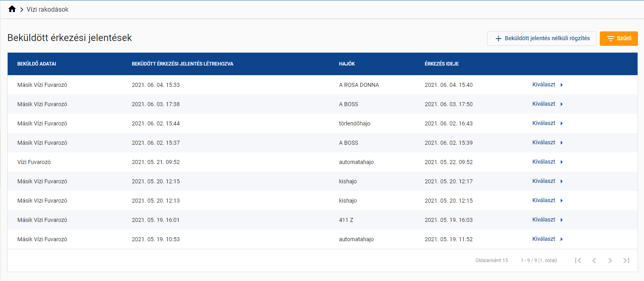Click the plus icon for new record
This screenshot has width=644, height=281.
tap(498, 39)
